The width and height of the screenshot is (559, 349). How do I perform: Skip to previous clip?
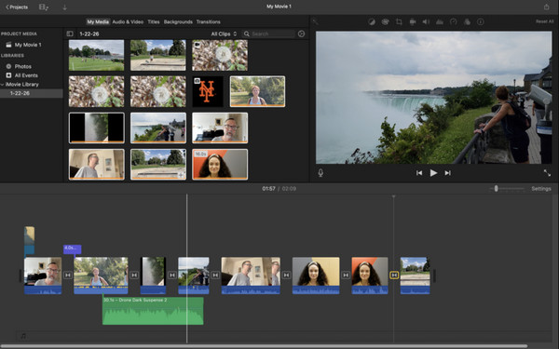[419, 173]
